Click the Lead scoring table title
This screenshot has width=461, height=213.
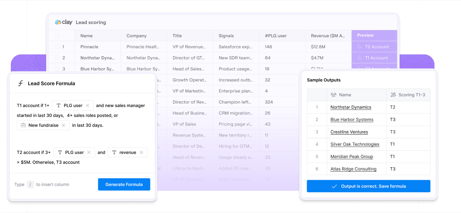[91, 22]
